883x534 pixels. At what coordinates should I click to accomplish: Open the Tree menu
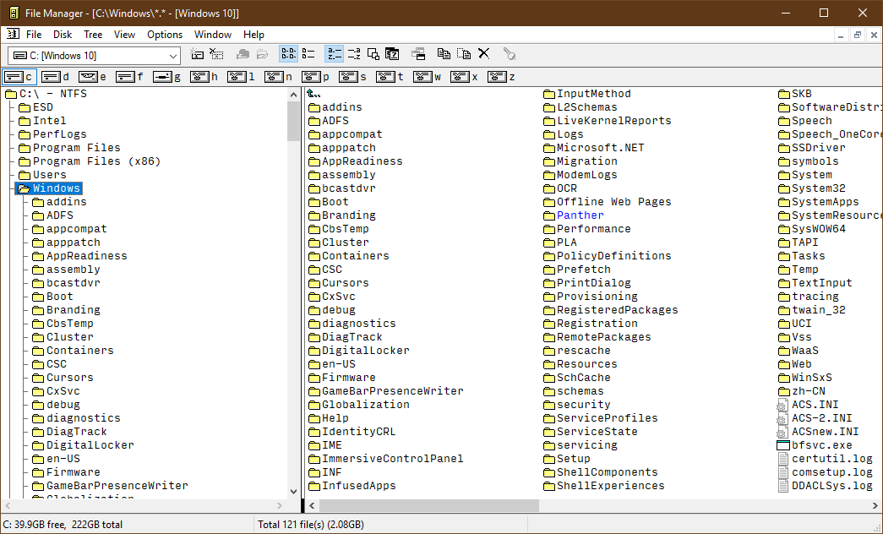click(93, 35)
